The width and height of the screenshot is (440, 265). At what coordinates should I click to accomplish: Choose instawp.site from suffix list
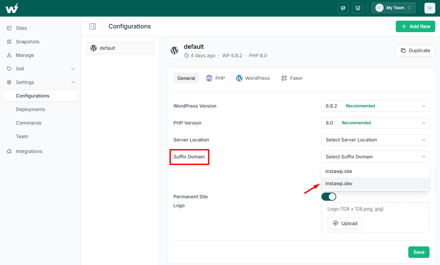point(375,171)
